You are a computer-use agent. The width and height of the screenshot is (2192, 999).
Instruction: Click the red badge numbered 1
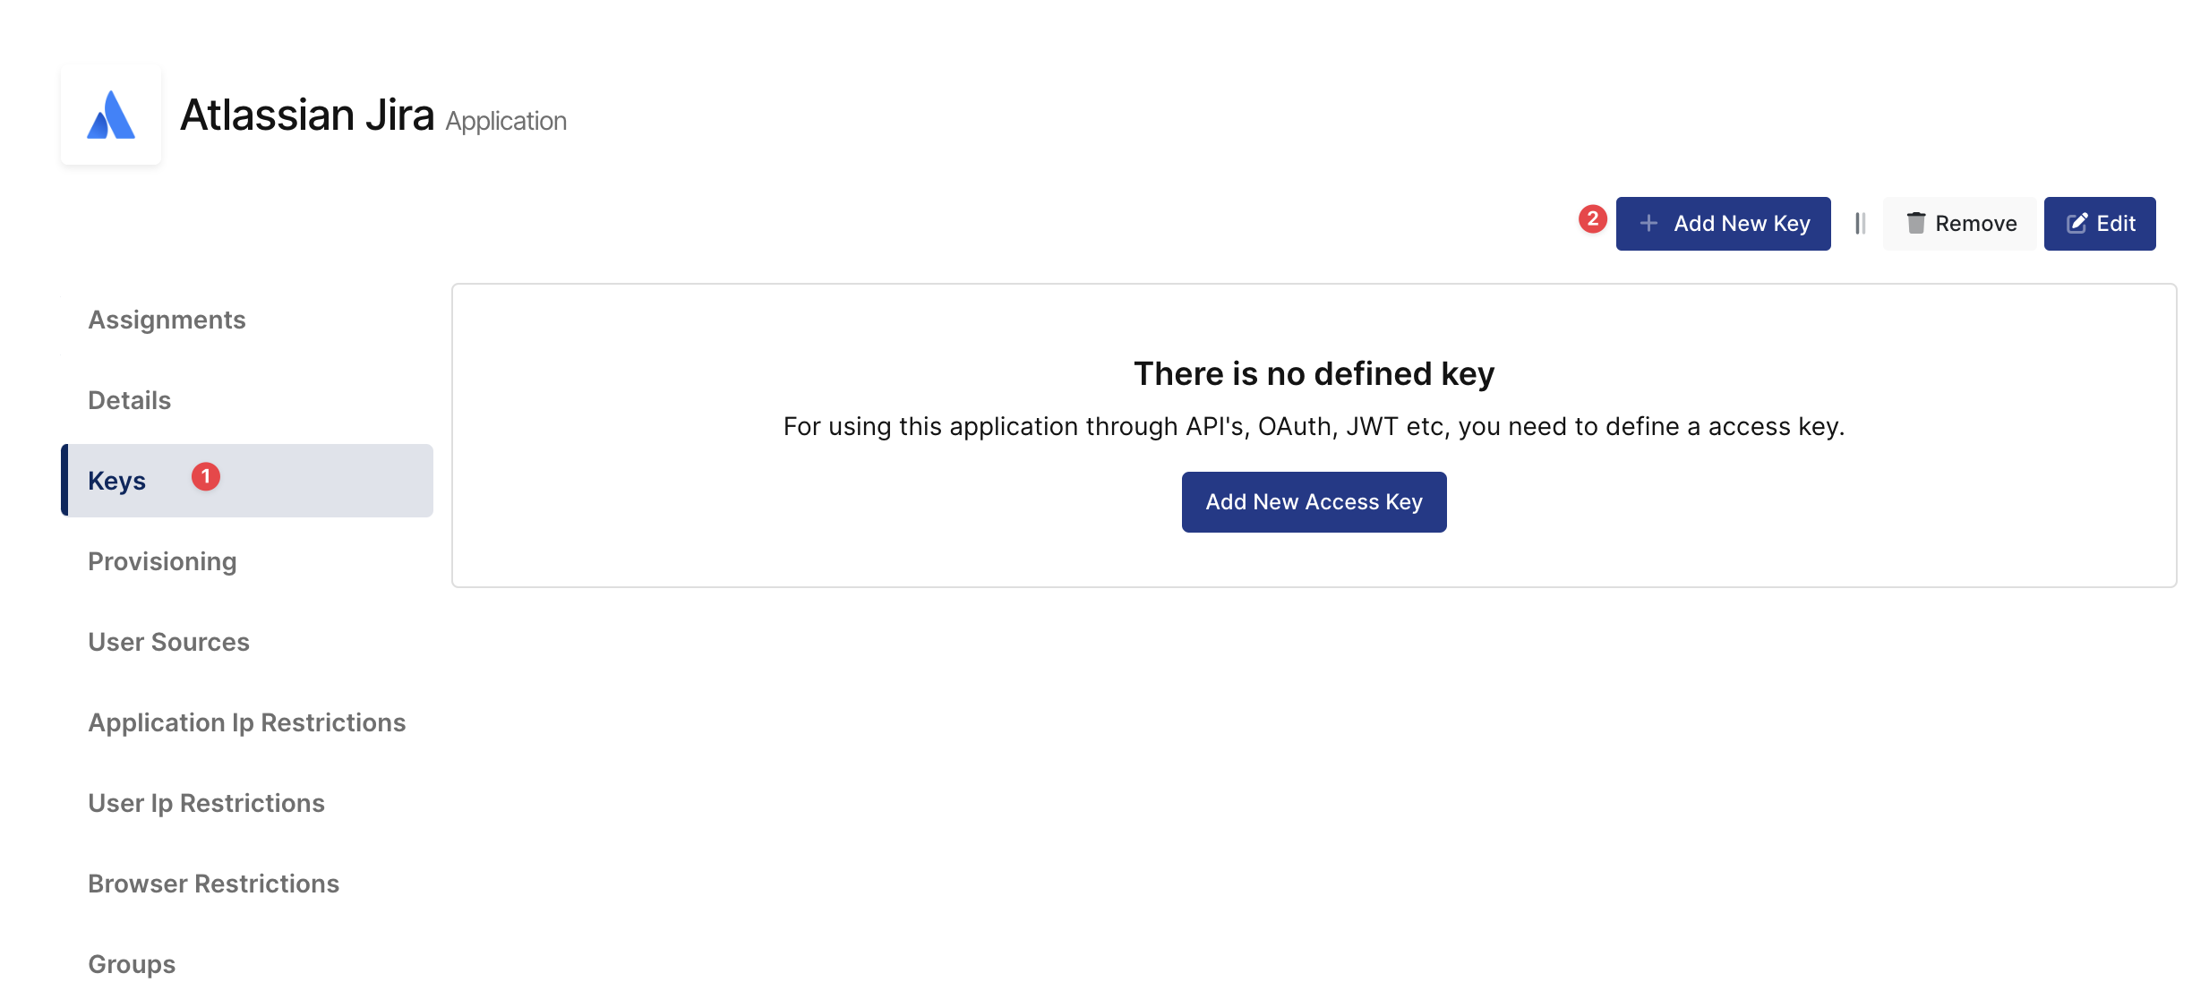(206, 476)
